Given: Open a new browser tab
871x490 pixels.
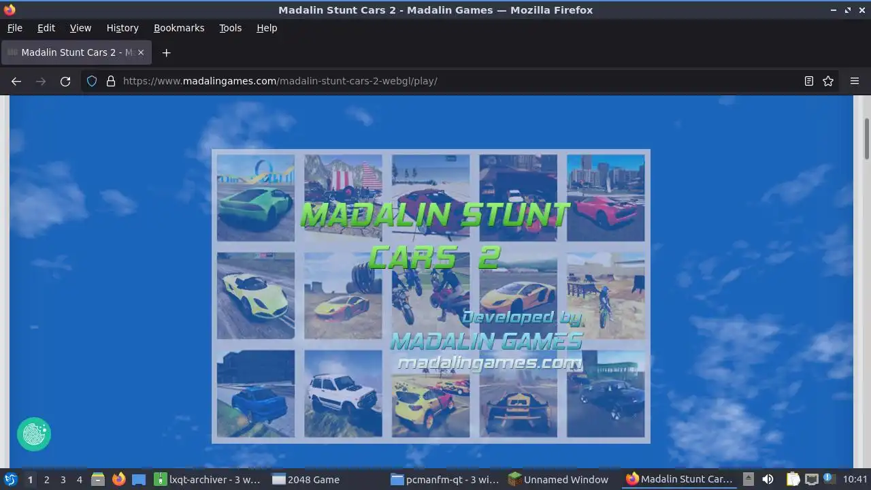Looking at the screenshot, I should pos(166,52).
